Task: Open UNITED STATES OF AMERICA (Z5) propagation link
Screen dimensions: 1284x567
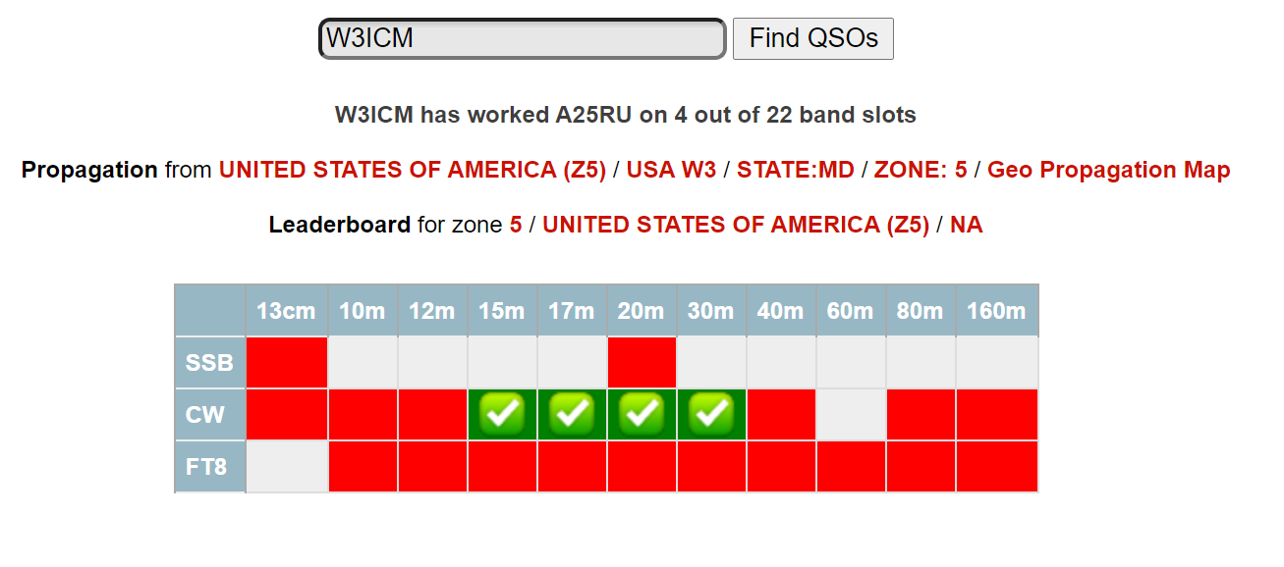Action: [x=413, y=170]
